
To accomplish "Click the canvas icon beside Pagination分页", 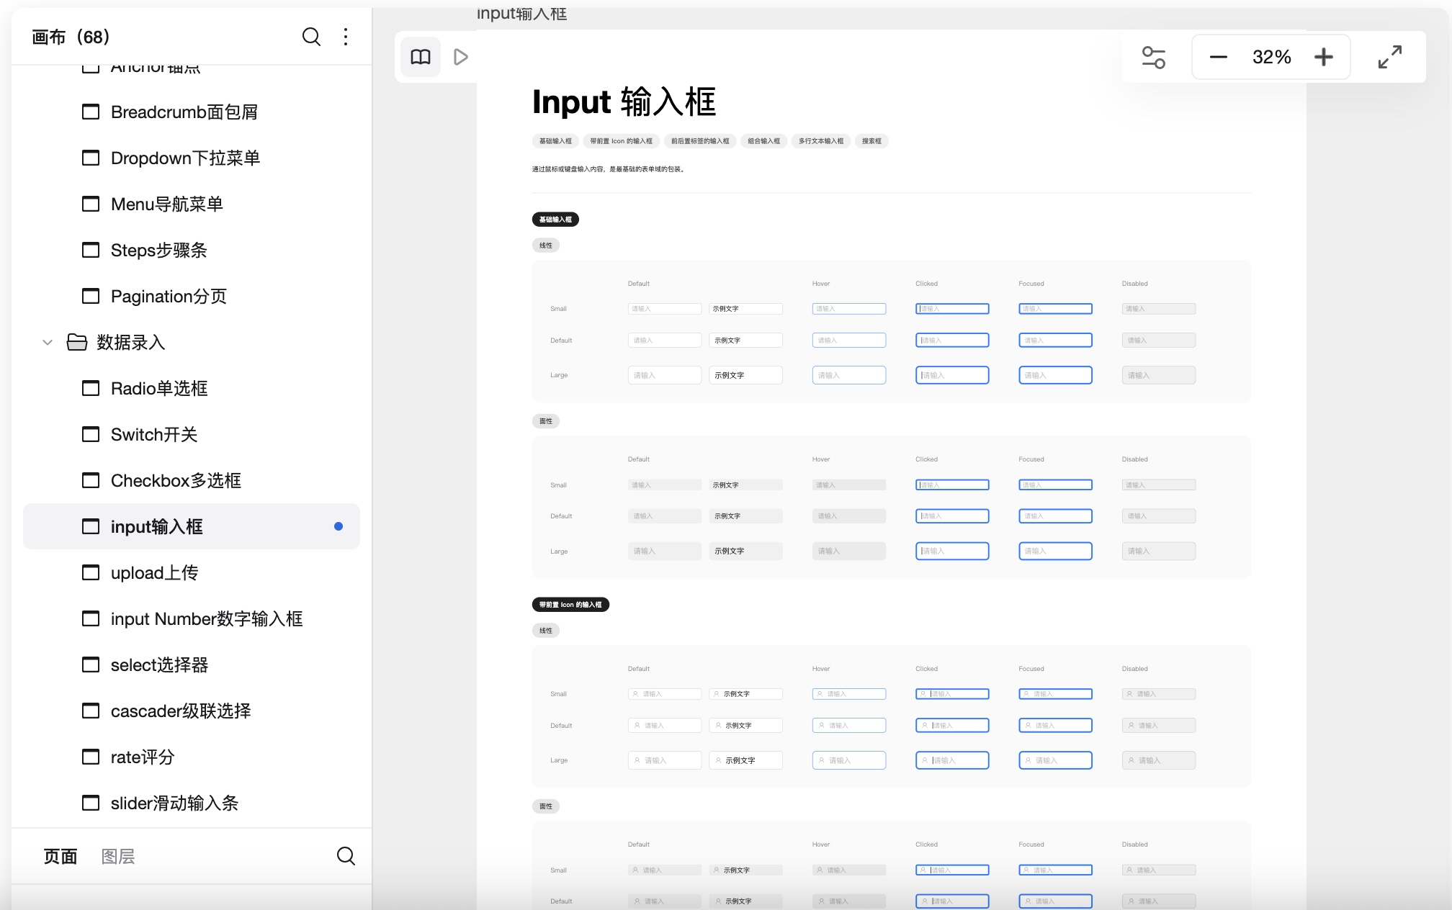I will tap(91, 297).
